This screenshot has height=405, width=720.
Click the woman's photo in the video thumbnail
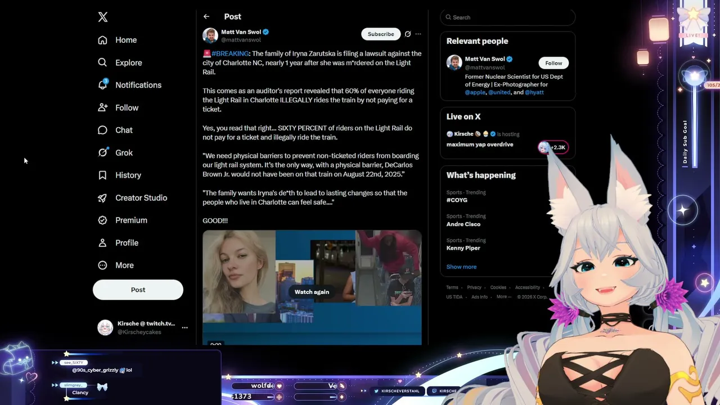[239, 272]
